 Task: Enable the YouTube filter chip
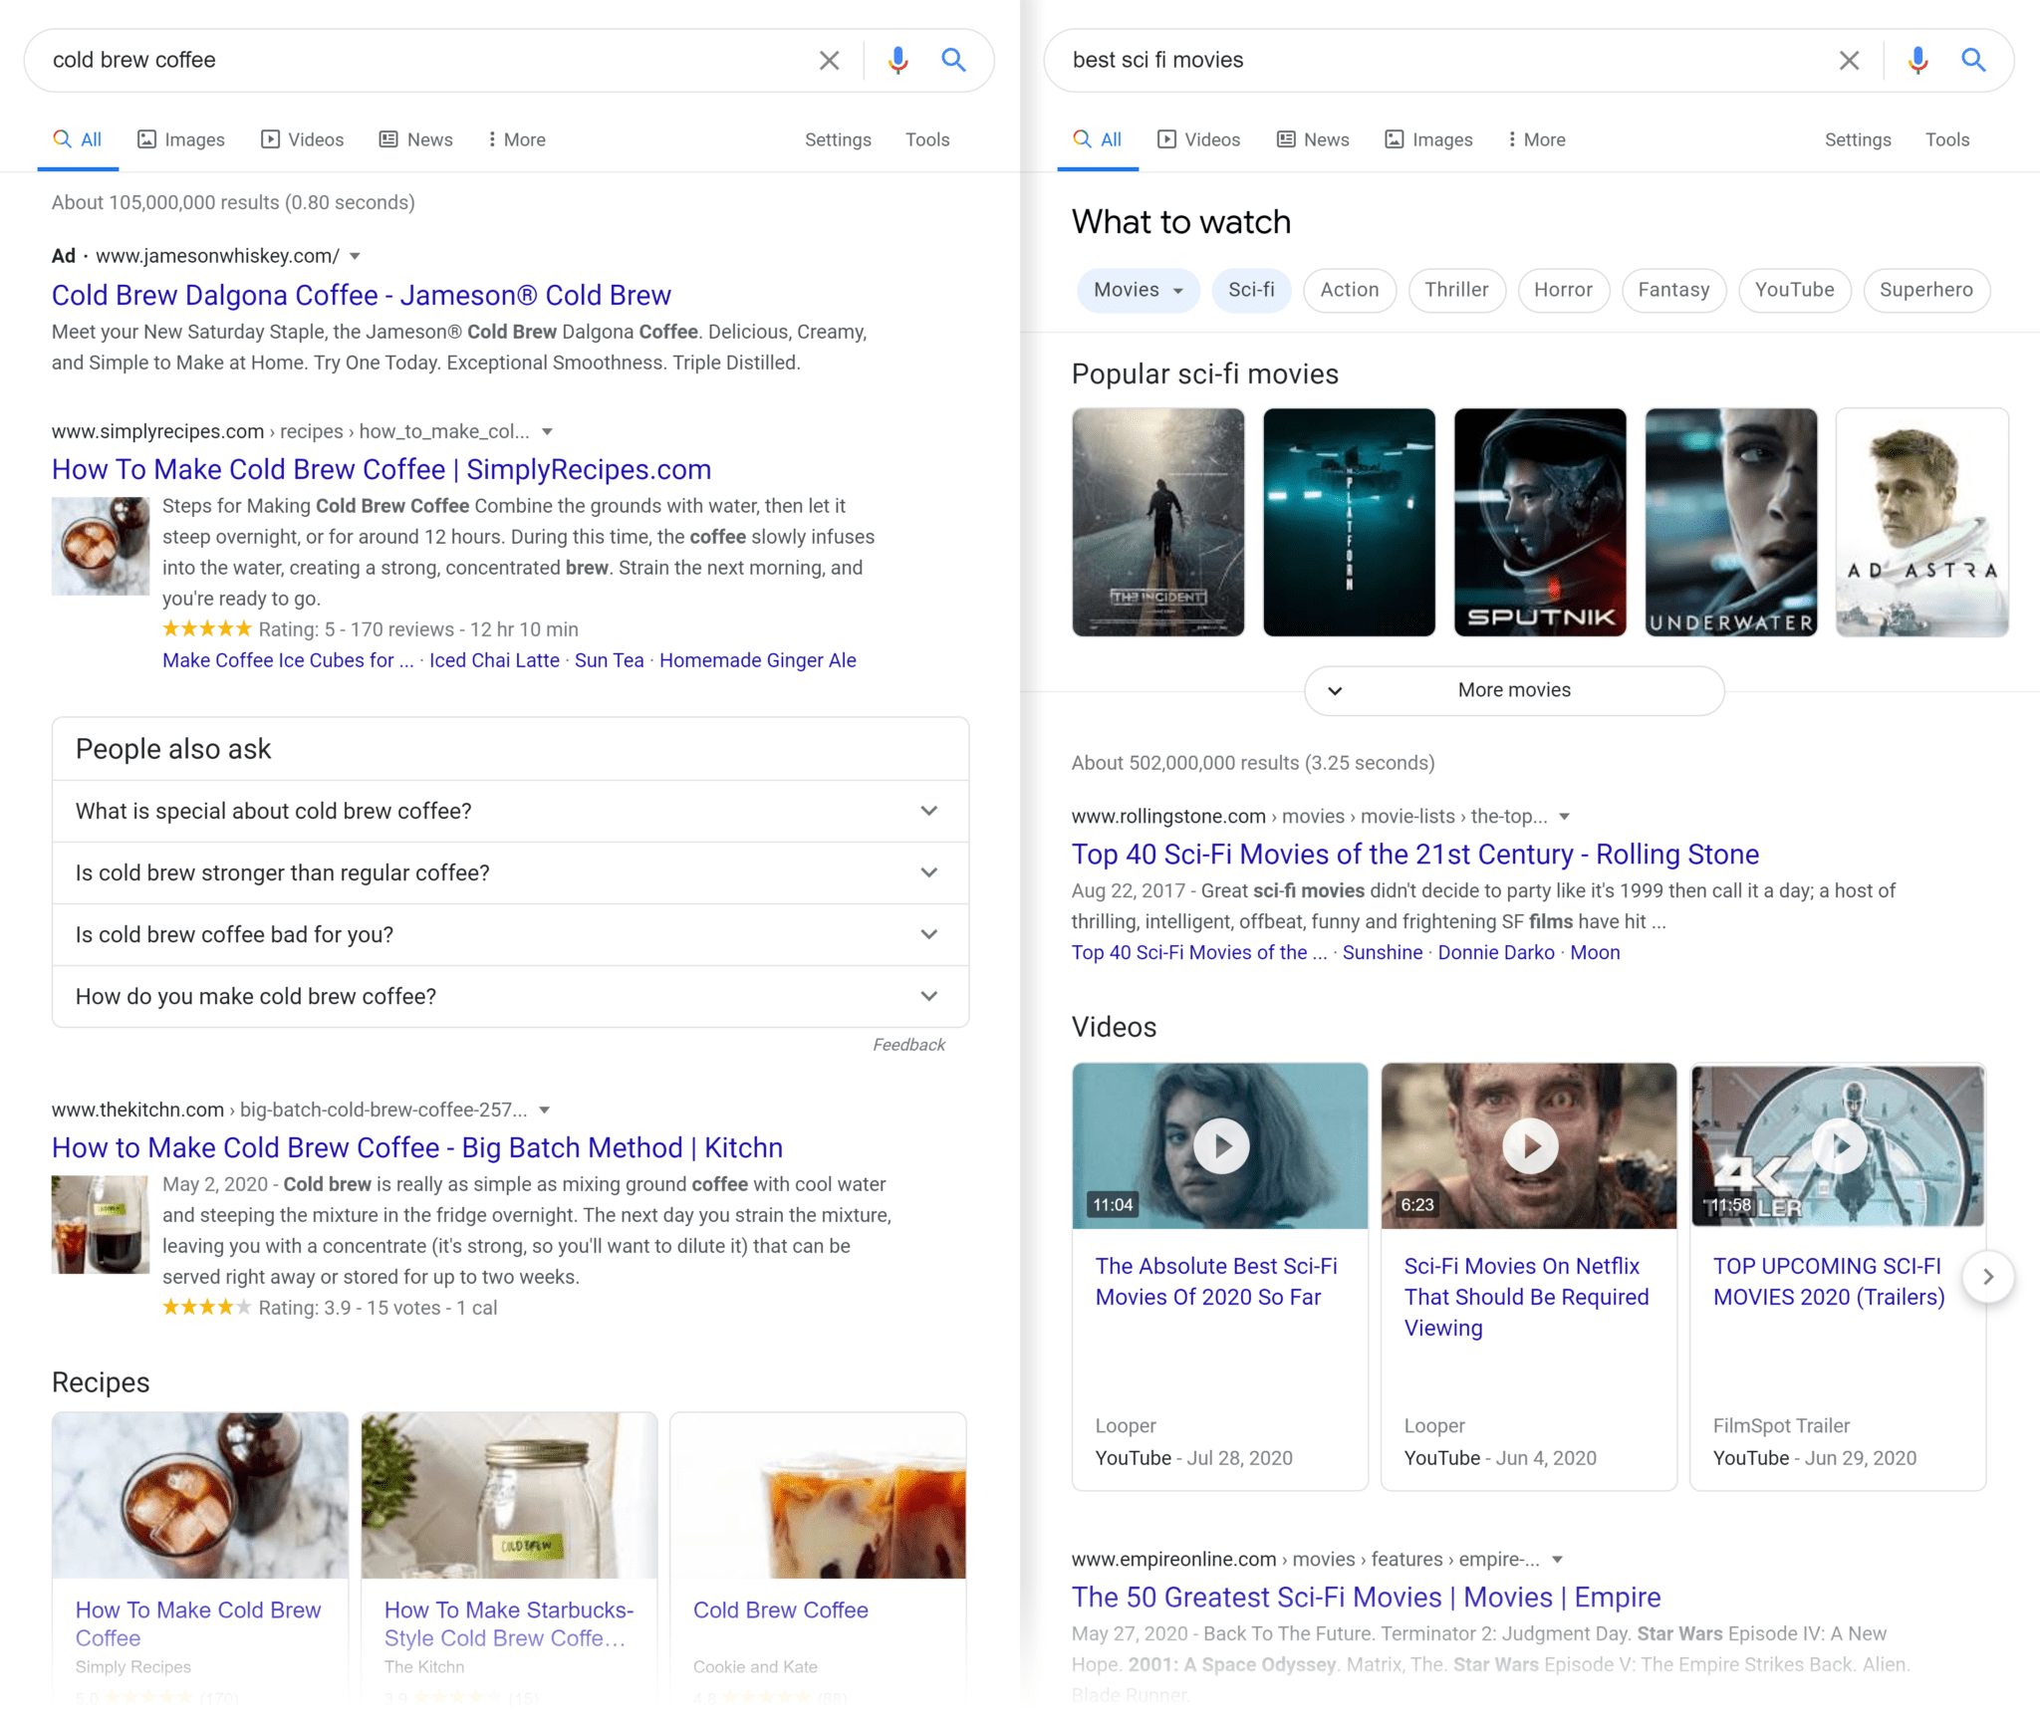(x=1794, y=290)
